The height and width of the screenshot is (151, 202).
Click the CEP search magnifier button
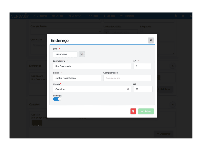coord(82,54)
